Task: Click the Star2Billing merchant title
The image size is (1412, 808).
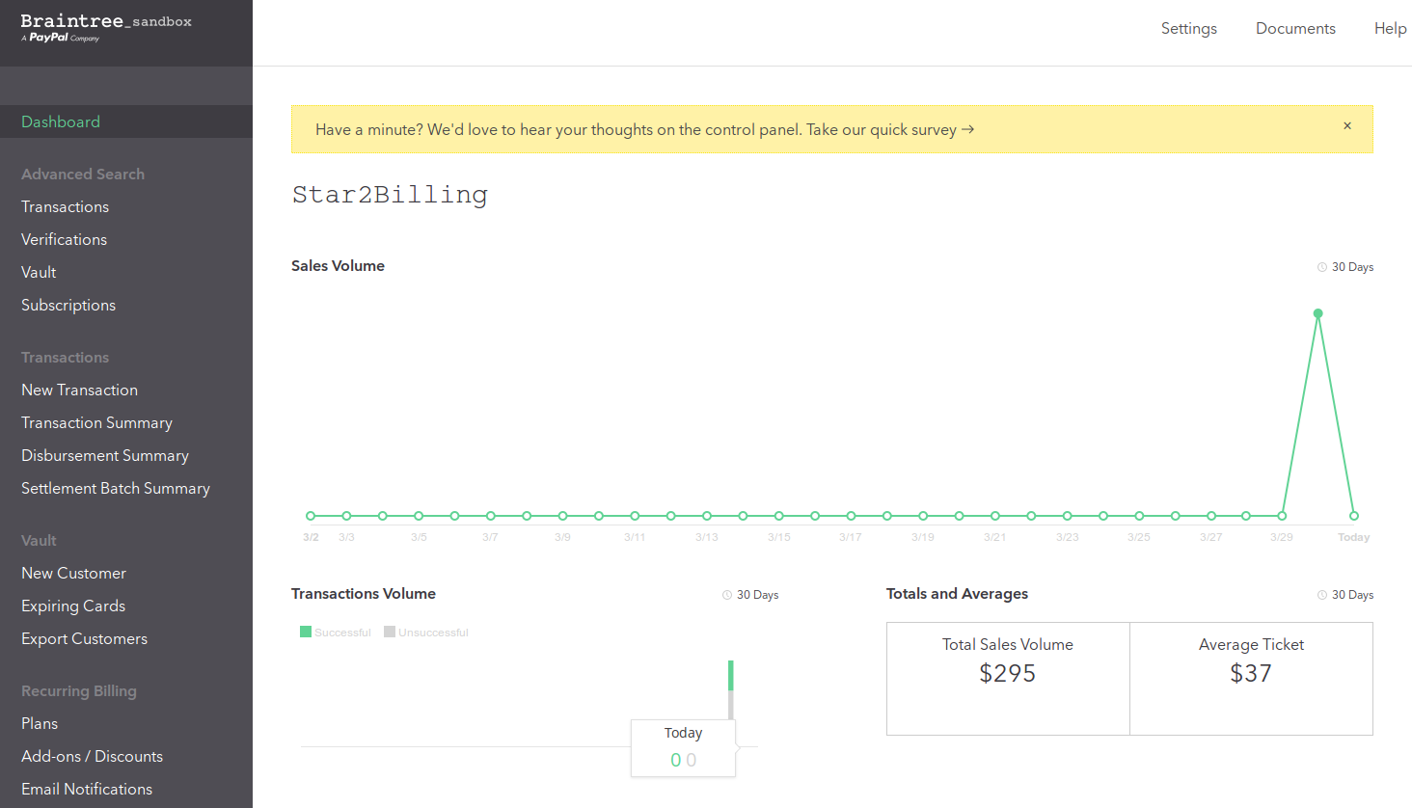Action: [x=390, y=195]
